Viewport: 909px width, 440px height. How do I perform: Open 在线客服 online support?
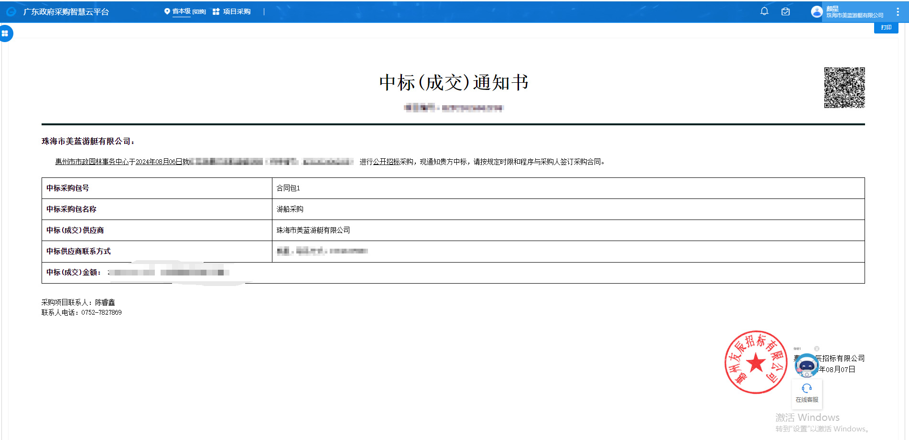point(807,394)
